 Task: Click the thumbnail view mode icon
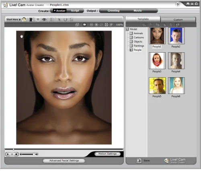pos(178,25)
